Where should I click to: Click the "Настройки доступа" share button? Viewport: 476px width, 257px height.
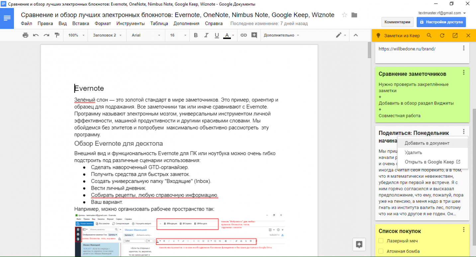[x=441, y=22]
